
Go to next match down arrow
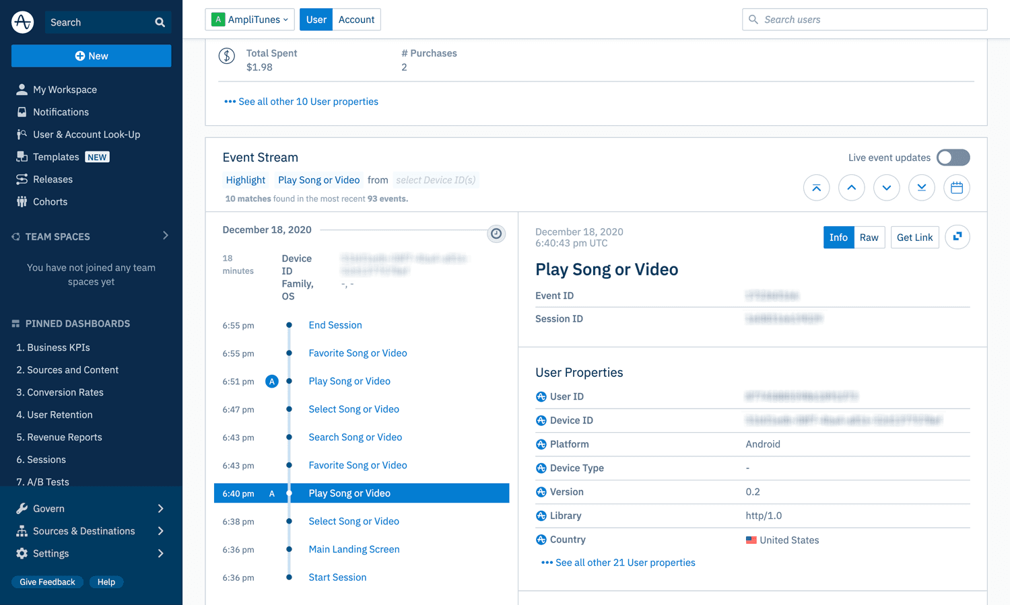pos(886,188)
